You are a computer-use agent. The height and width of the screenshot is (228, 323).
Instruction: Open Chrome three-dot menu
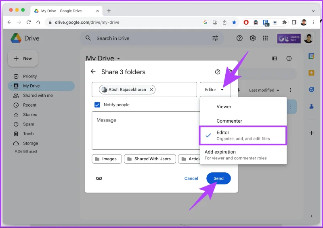click(313, 22)
